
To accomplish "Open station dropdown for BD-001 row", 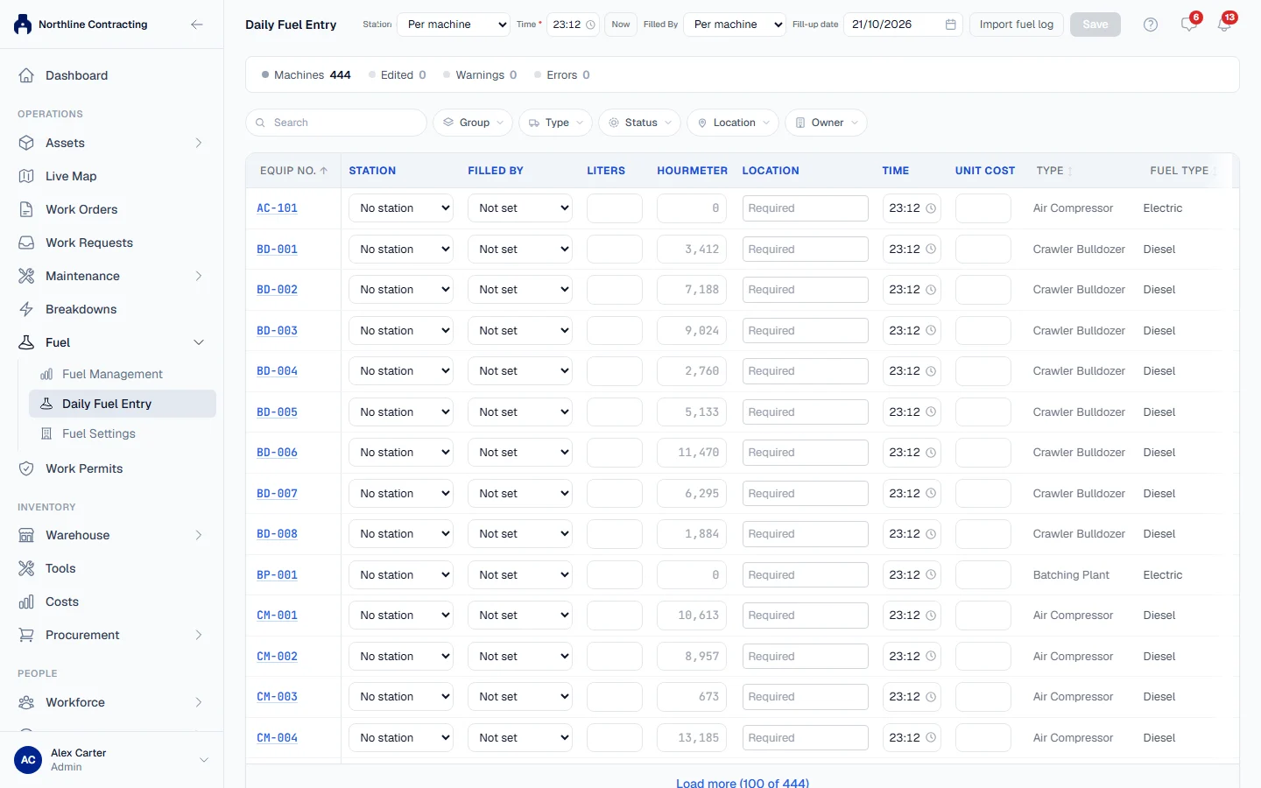I will click(x=401, y=250).
